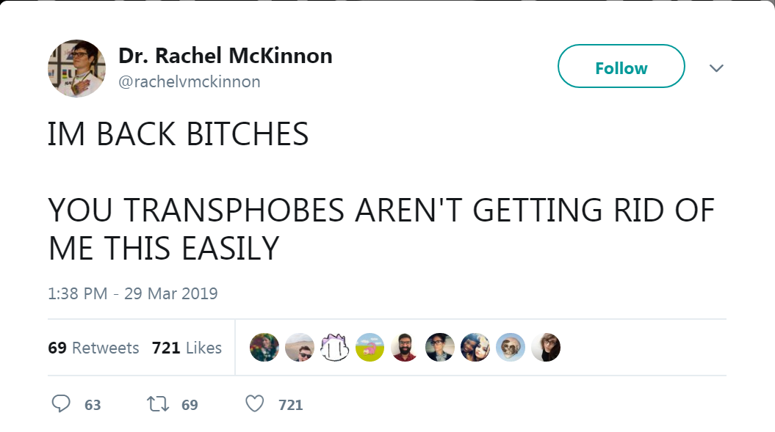Like the tweet with the heart icon
Viewport: 775px width, 432px height.
254,404
